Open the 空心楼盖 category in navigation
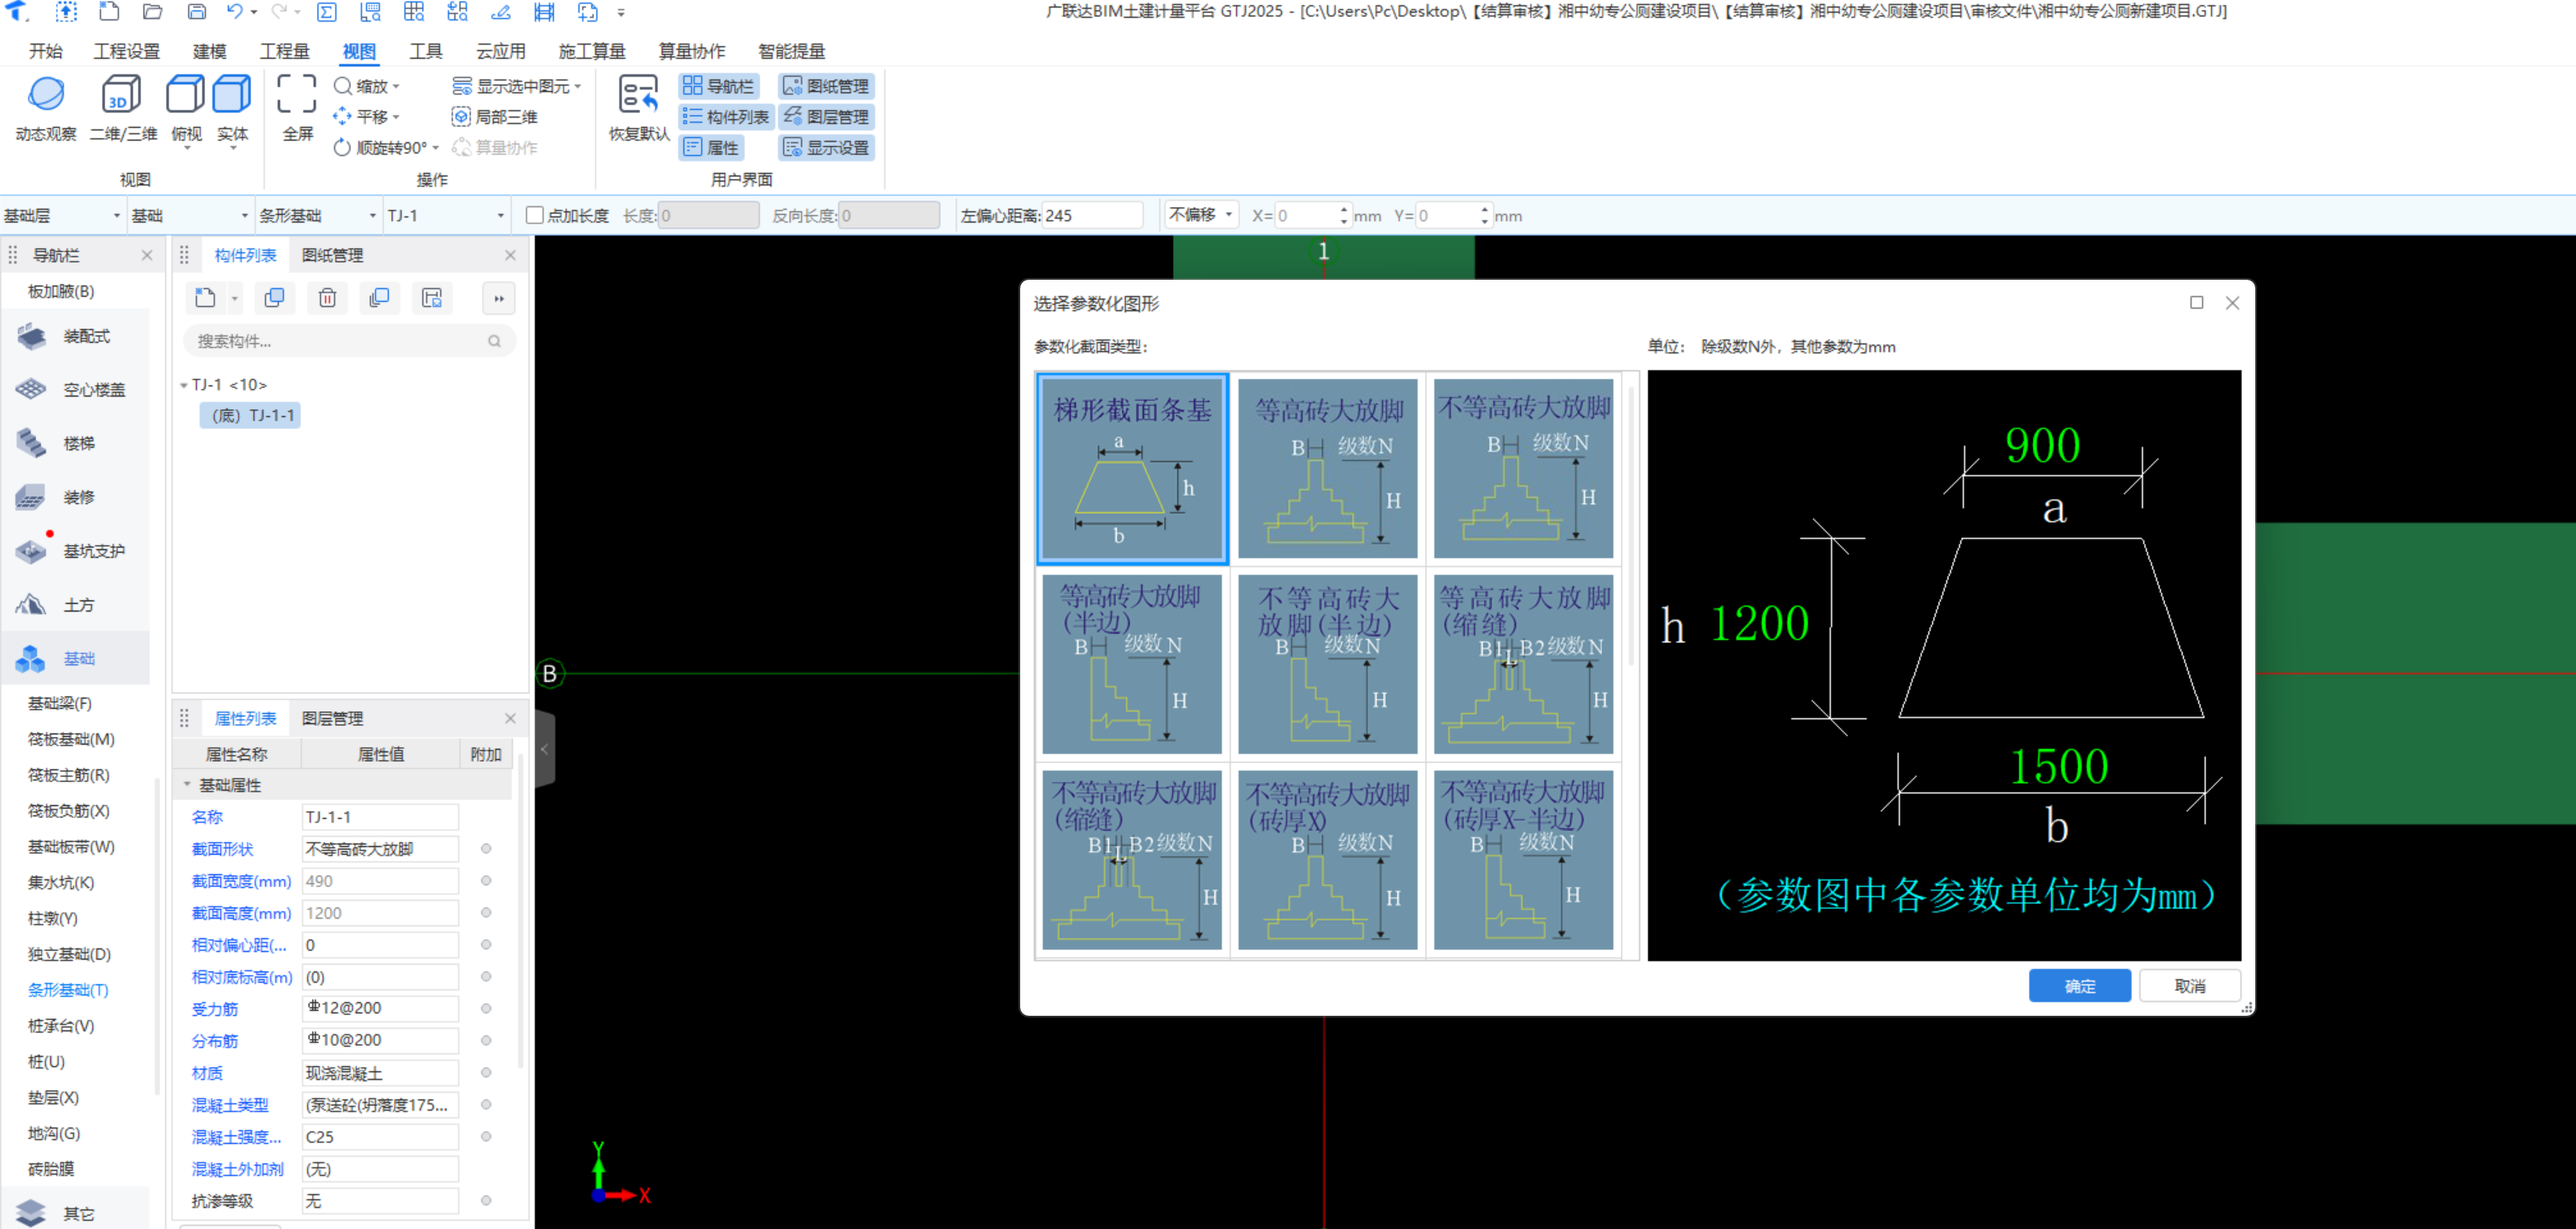 (x=76, y=390)
